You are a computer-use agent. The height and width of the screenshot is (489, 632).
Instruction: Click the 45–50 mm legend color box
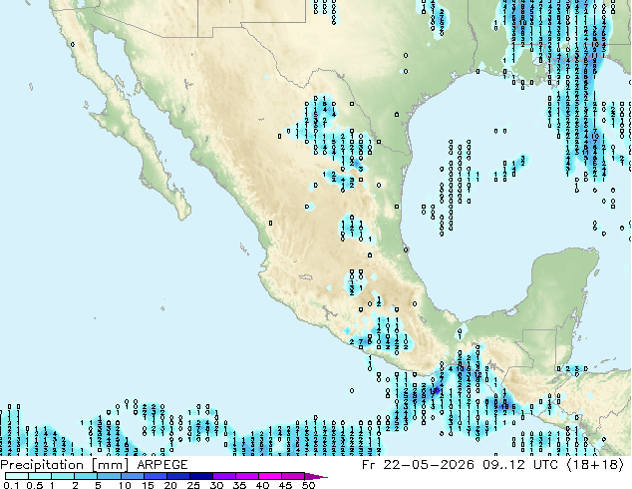293,476
